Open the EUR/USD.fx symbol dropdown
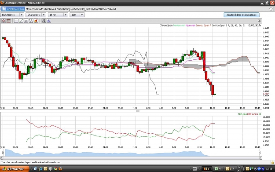The height and width of the screenshot is (172, 275). coord(12,15)
